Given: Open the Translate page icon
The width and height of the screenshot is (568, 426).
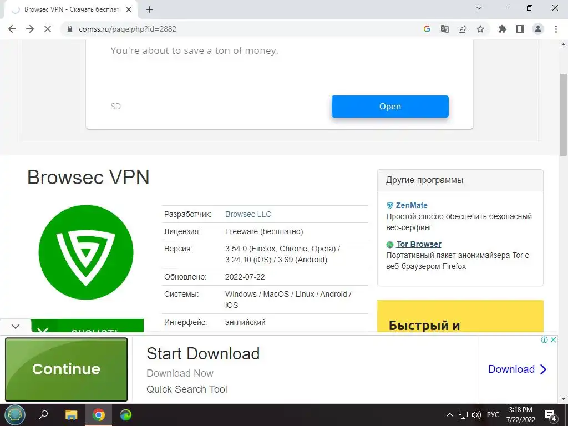Looking at the screenshot, I should pyautogui.click(x=444, y=29).
